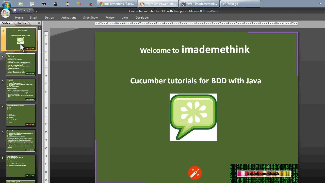This screenshot has width=325, height=183.
Task: Open Eclipse IDE taskbar icon
Action: (x=67, y=4)
